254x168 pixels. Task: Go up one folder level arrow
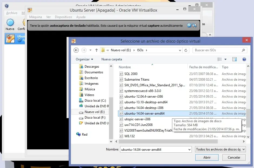97,50
